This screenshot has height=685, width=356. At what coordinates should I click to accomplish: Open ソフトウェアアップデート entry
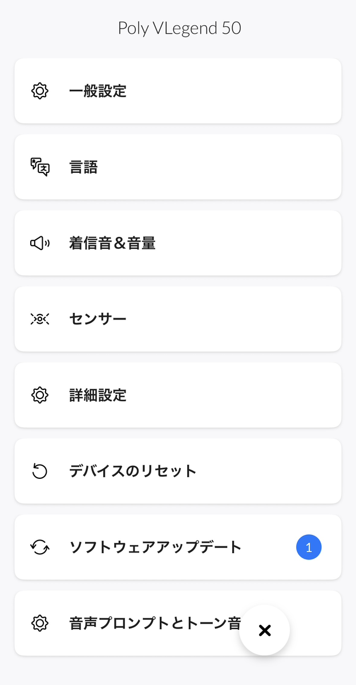click(155, 547)
